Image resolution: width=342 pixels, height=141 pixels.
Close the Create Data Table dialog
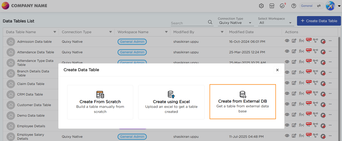pyautogui.click(x=277, y=70)
